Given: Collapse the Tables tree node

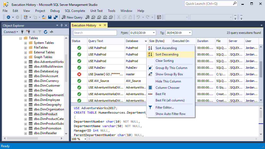Looking at the screenshot, I should 20,38.
